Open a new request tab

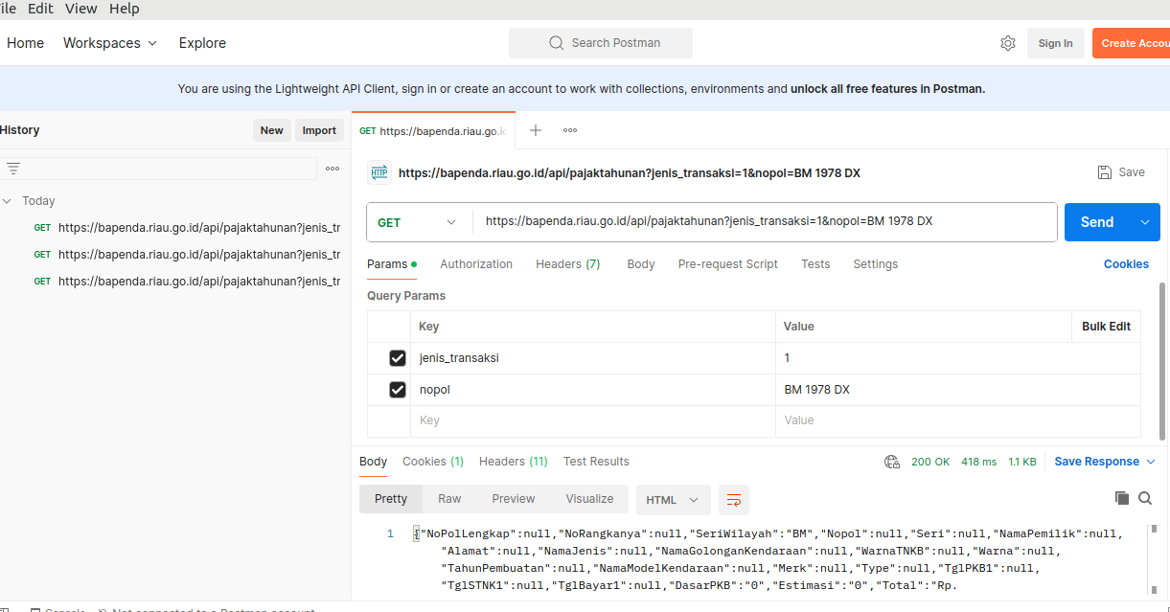pyautogui.click(x=536, y=130)
